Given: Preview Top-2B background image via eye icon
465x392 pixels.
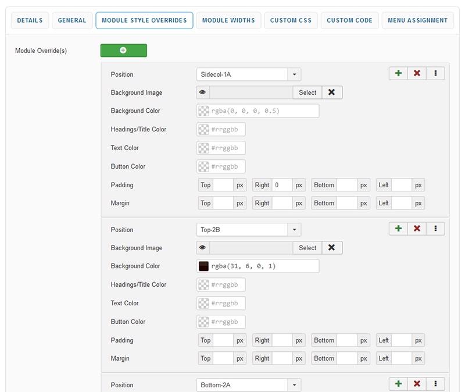Looking at the screenshot, I should tap(203, 248).
